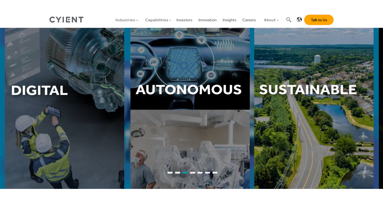Visit the Careers page

pos(249,20)
